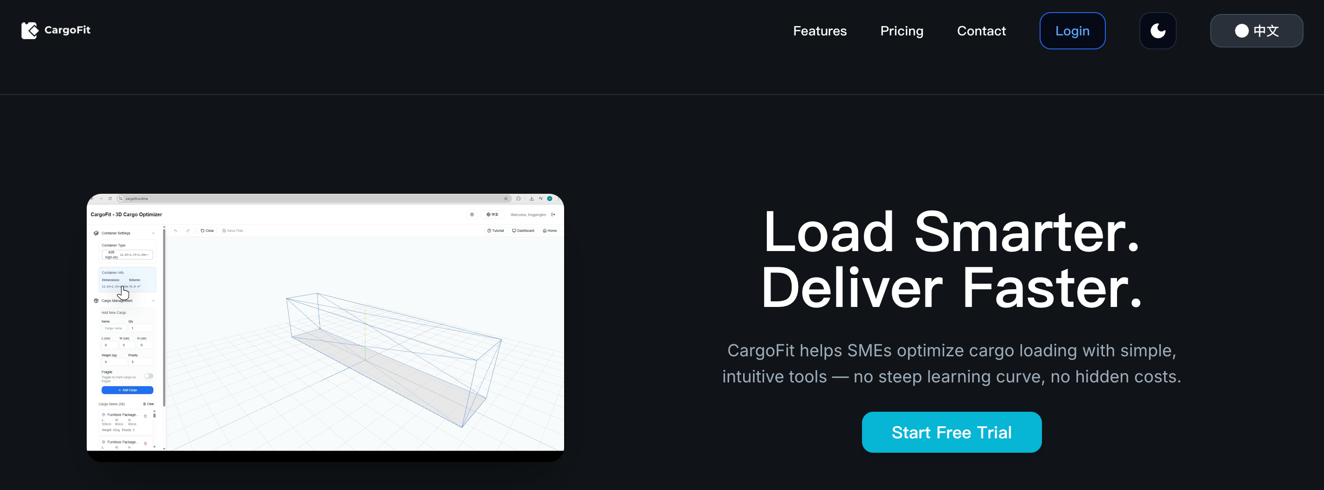The image size is (1324, 490).
Task: Click the undo arrow in the preview toolbar
Action: 176,231
